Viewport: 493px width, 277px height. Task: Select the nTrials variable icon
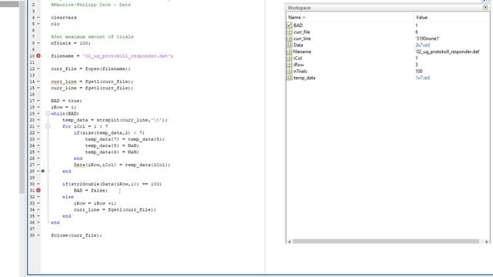tap(290, 72)
